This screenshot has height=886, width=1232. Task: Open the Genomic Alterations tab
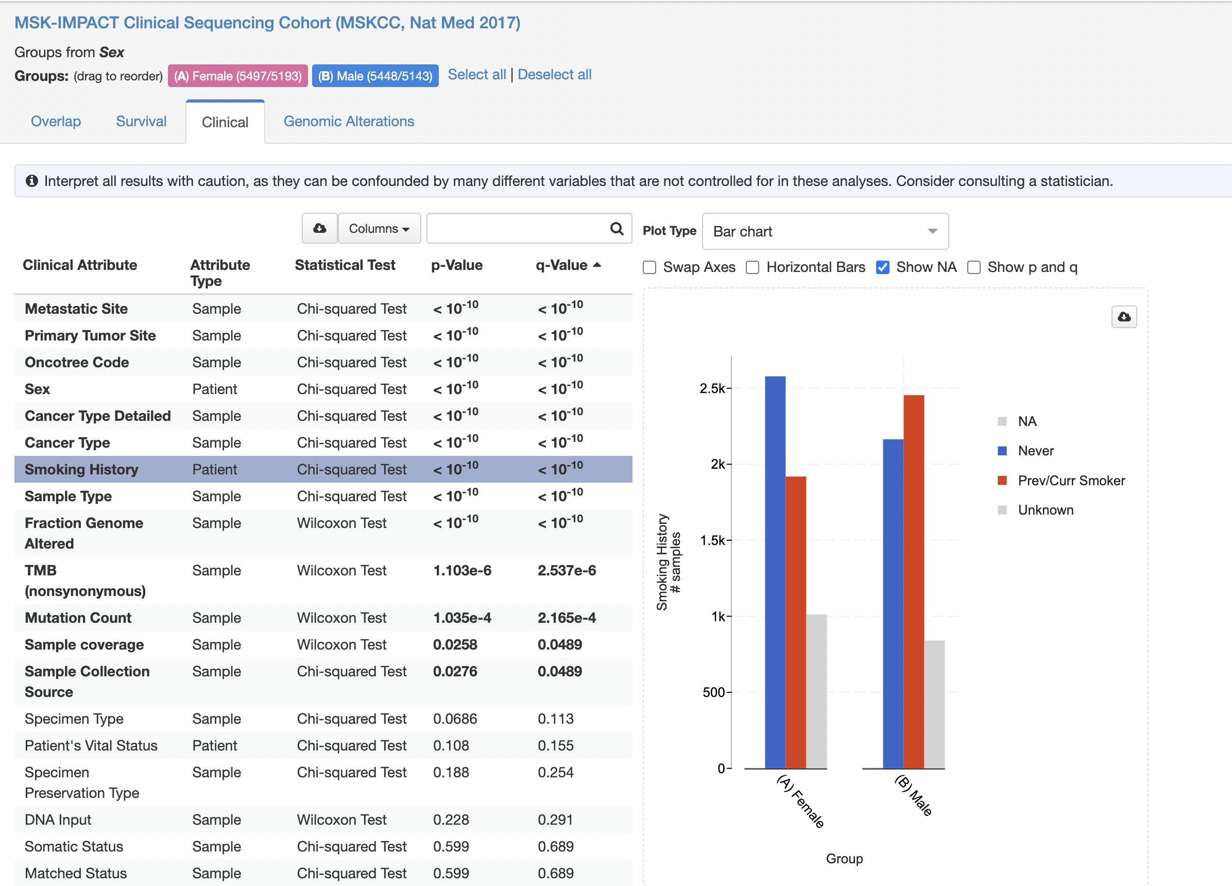pos(349,121)
